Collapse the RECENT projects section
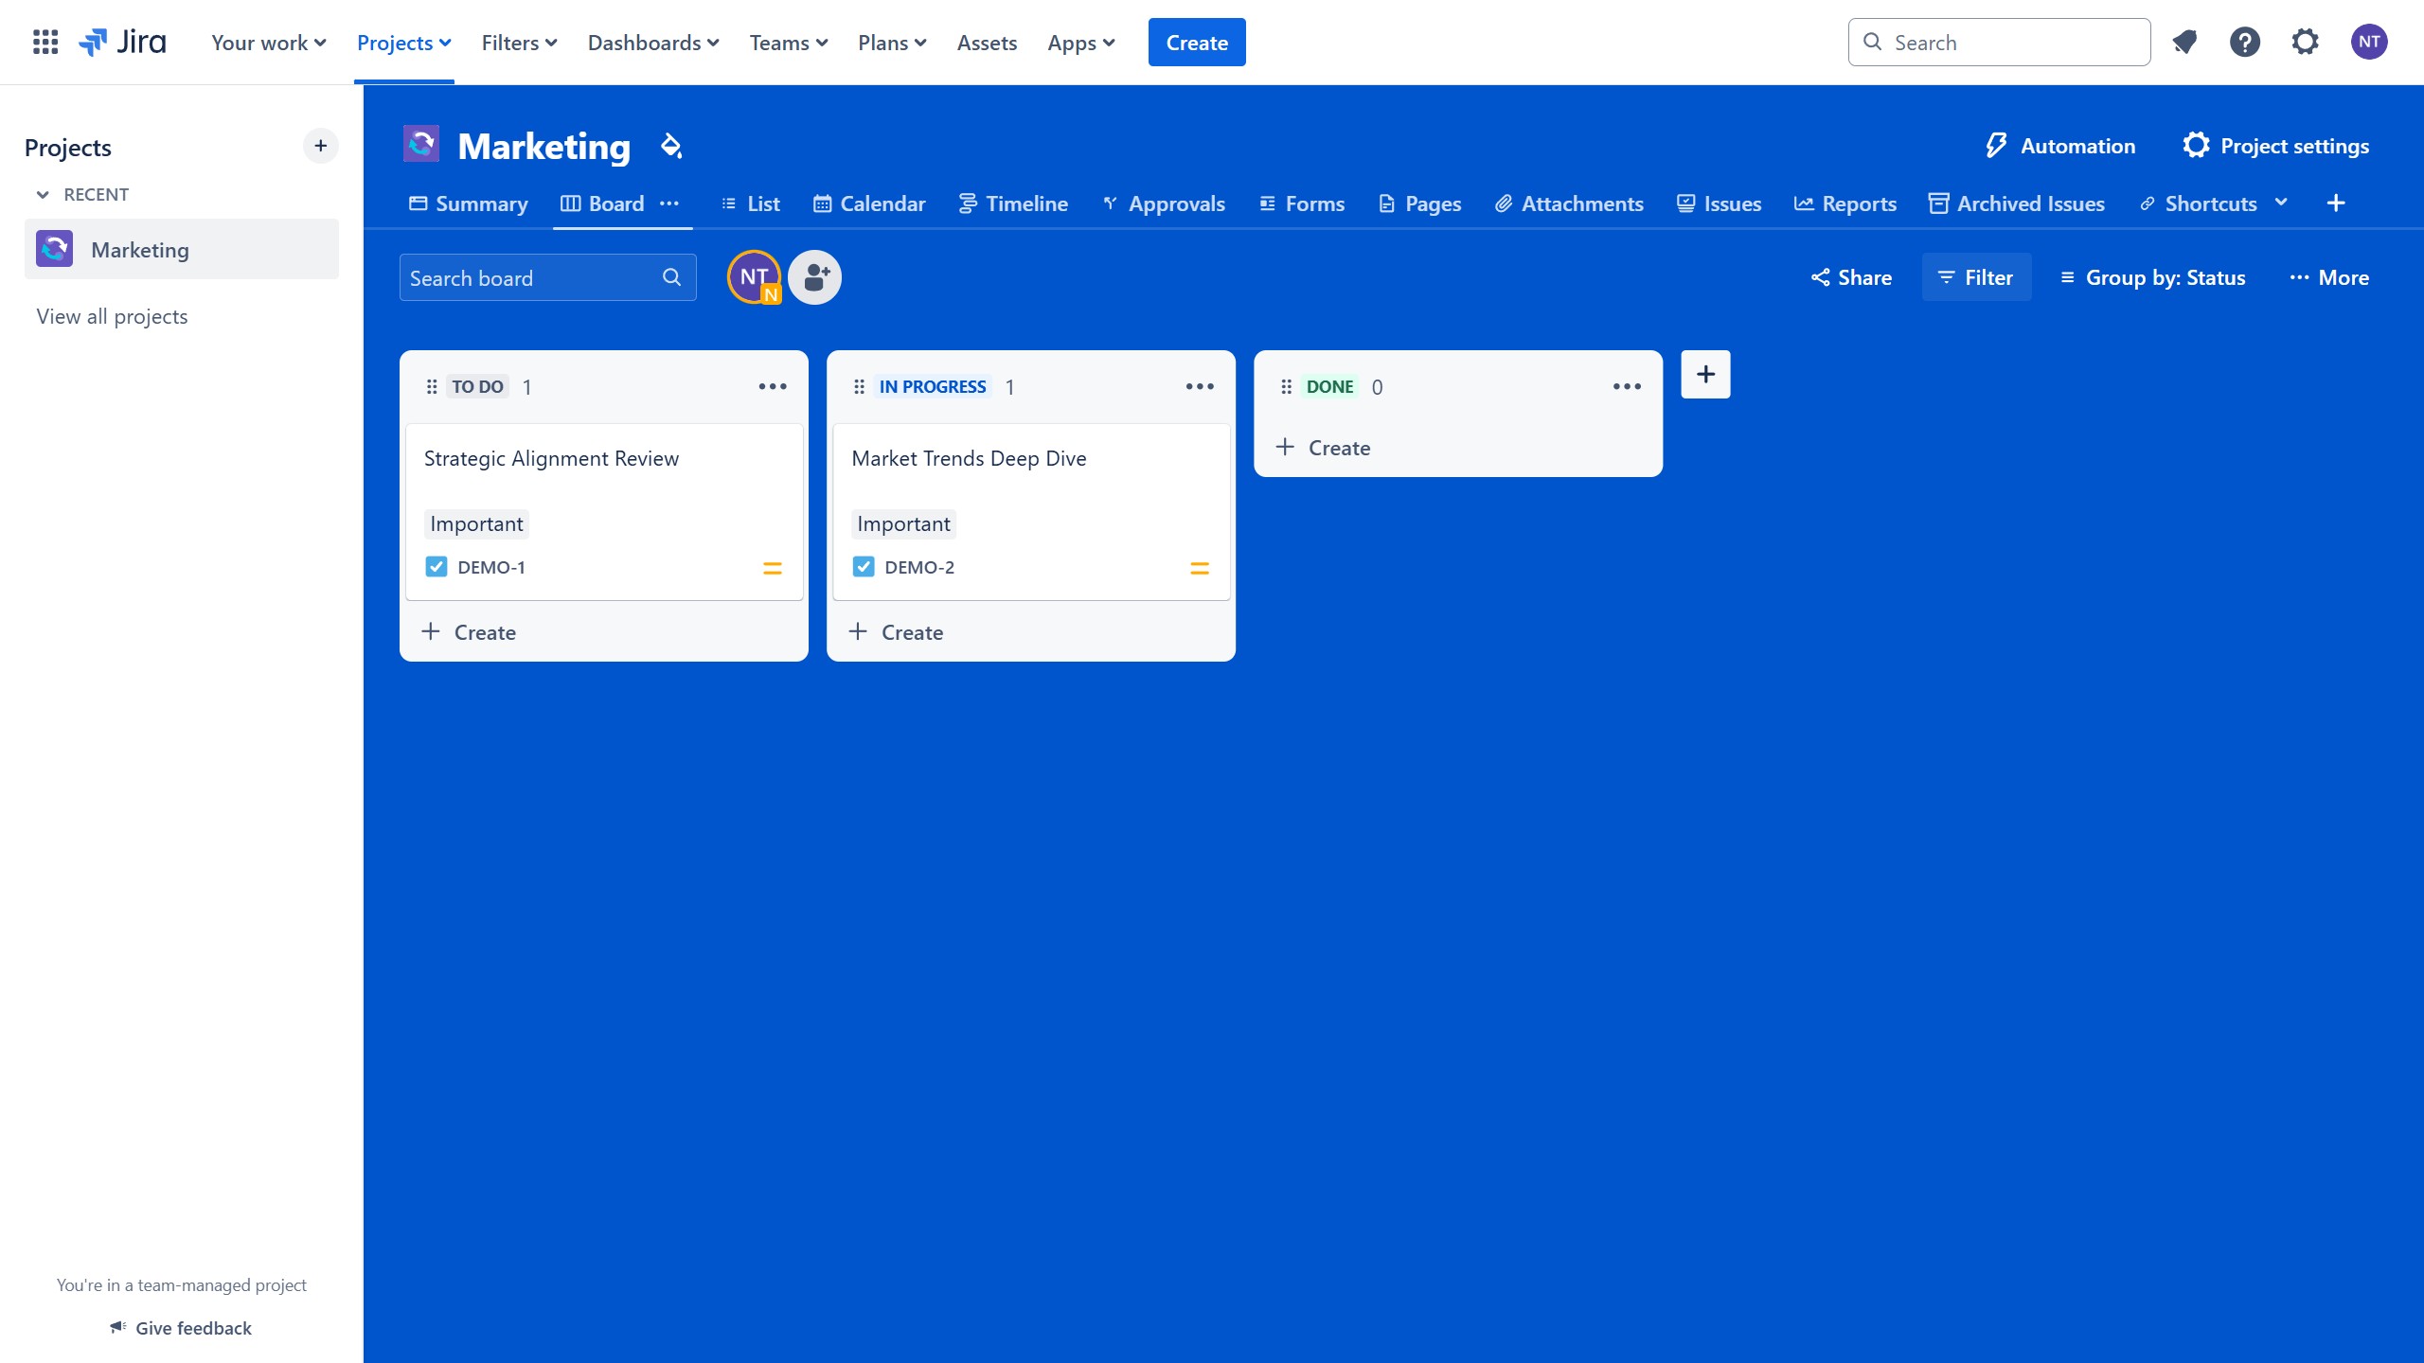2424x1363 pixels. pyautogui.click(x=43, y=194)
